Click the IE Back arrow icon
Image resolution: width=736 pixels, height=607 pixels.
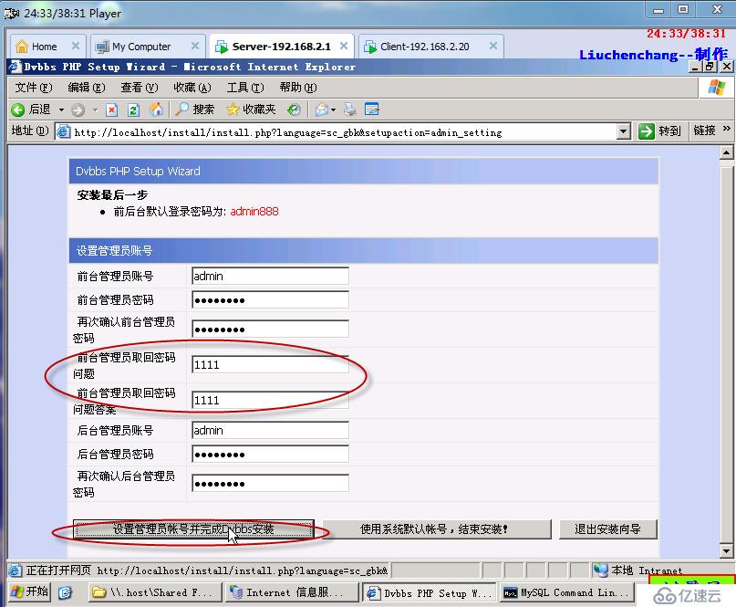pos(18,110)
